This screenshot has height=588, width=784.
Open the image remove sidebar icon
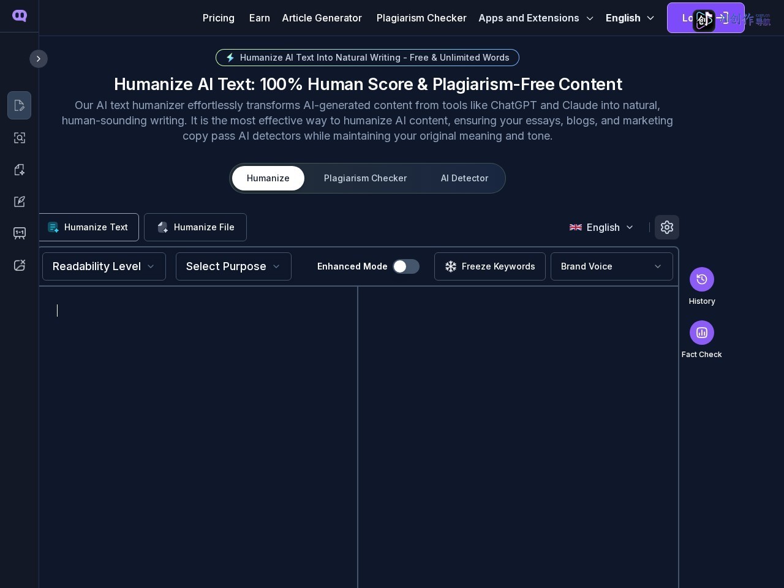click(x=20, y=265)
